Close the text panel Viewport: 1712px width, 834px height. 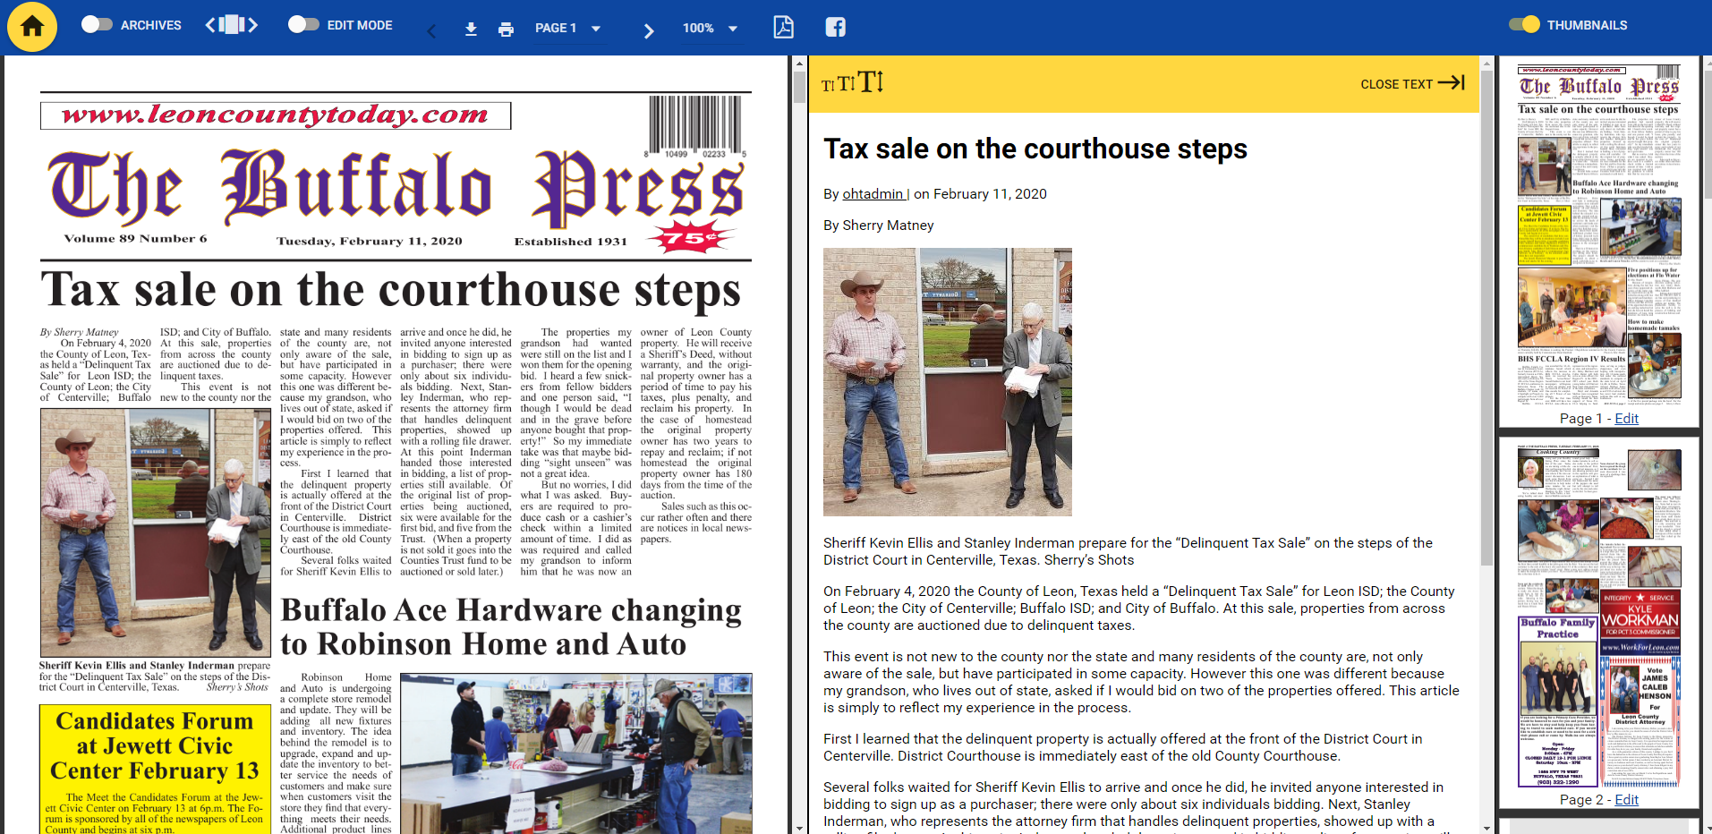(x=1412, y=83)
